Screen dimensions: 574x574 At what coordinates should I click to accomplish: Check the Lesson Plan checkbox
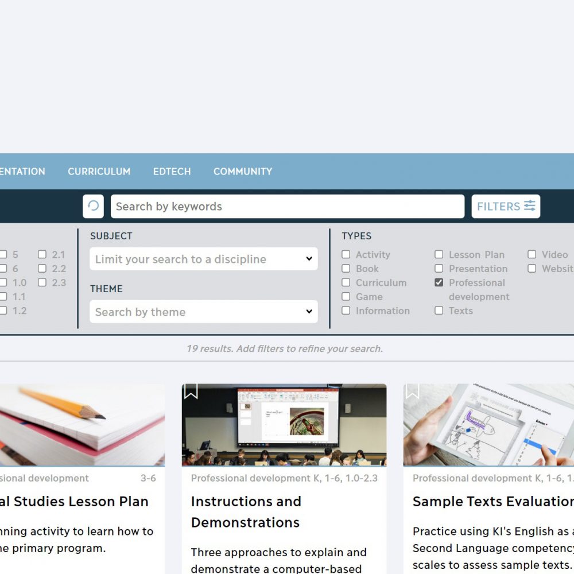pos(439,254)
